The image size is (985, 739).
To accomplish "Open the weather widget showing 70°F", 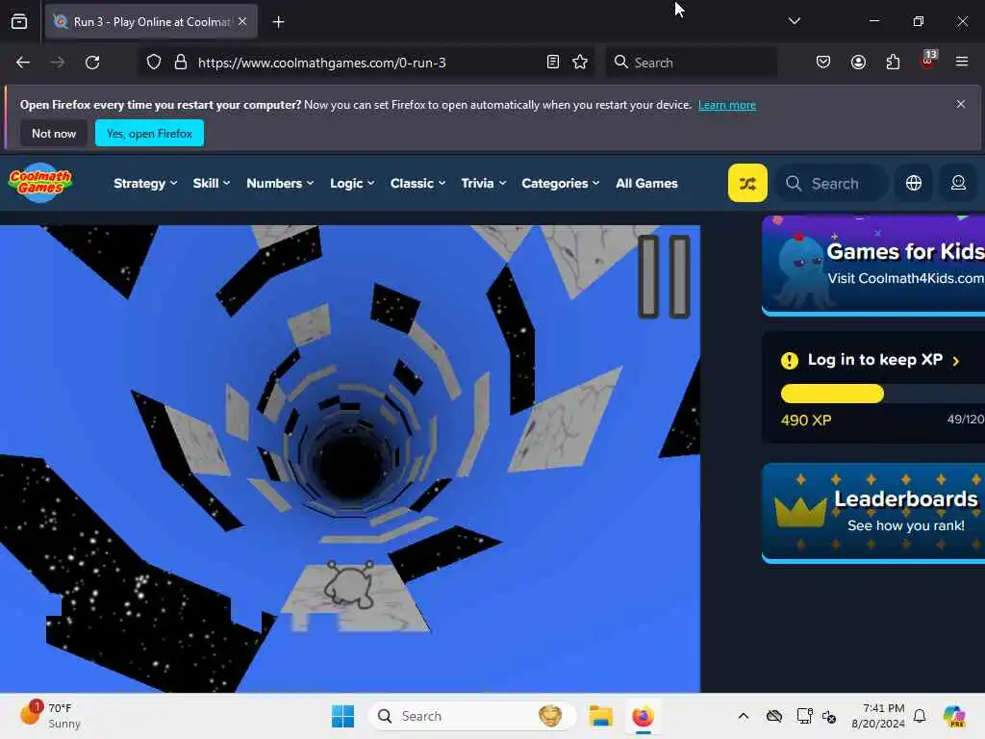I will 50,716.
